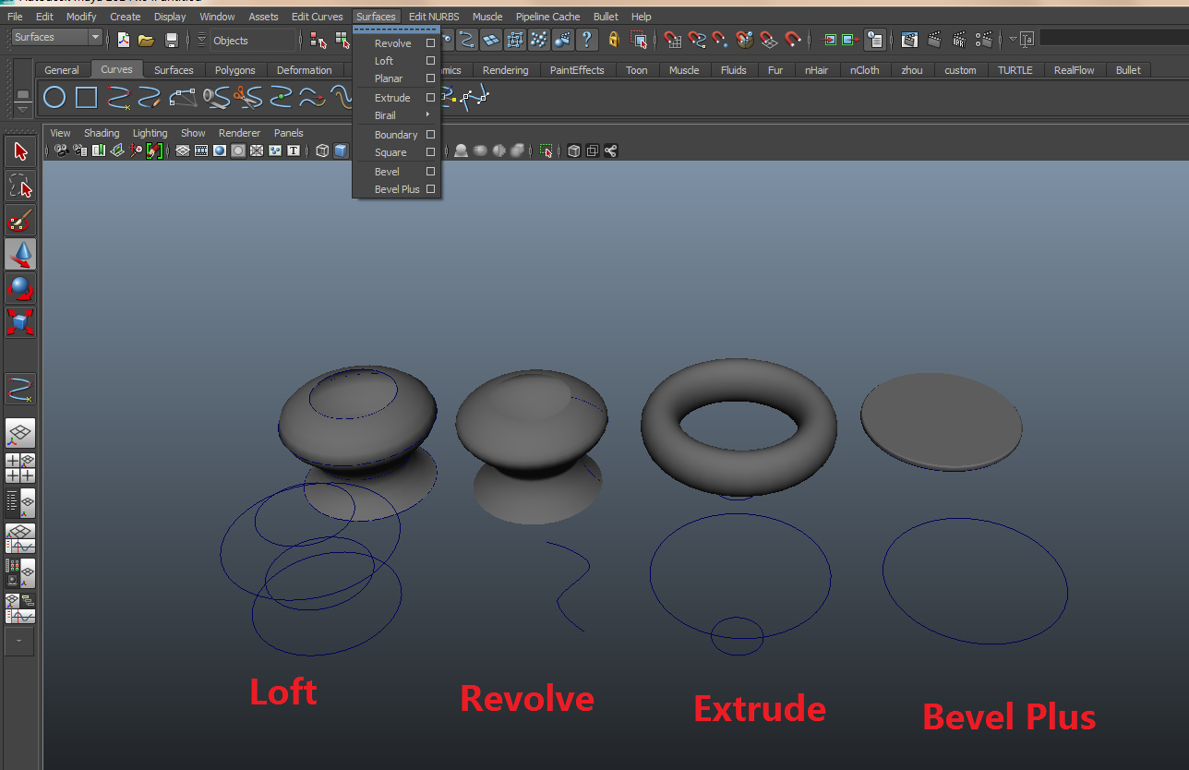1189x770 pixels.
Task: Click the Select by Hierarchy icon
Action: tap(318, 40)
